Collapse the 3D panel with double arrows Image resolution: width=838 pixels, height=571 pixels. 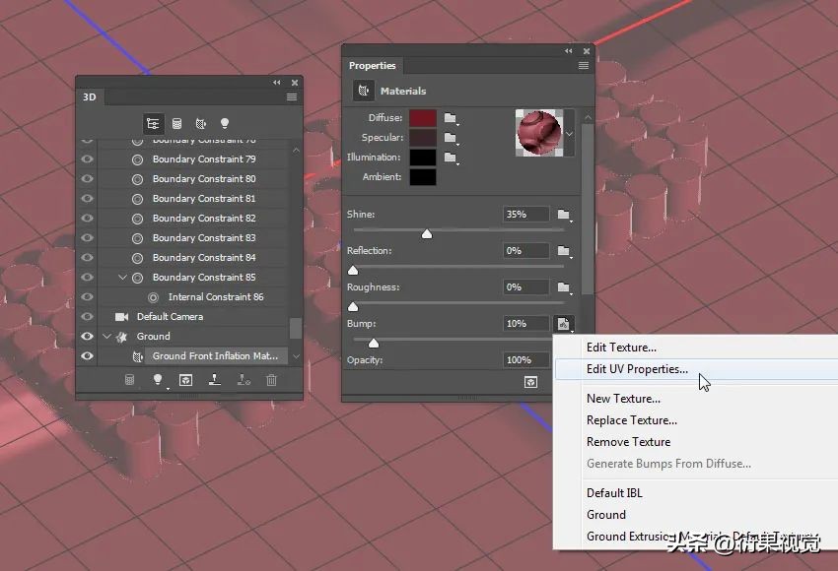276,83
